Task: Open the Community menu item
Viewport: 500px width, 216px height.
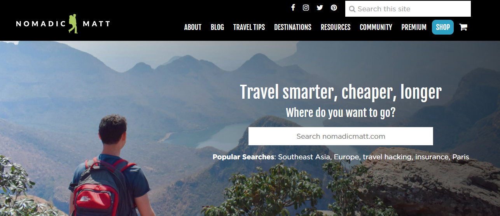Action: (x=376, y=27)
